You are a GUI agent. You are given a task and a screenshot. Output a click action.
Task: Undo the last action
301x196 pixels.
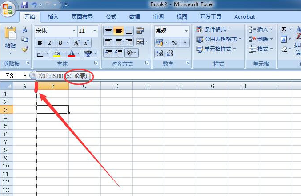click(x=34, y=5)
